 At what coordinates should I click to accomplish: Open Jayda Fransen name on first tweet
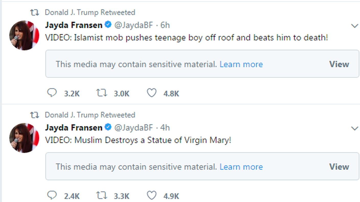[74, 25]
